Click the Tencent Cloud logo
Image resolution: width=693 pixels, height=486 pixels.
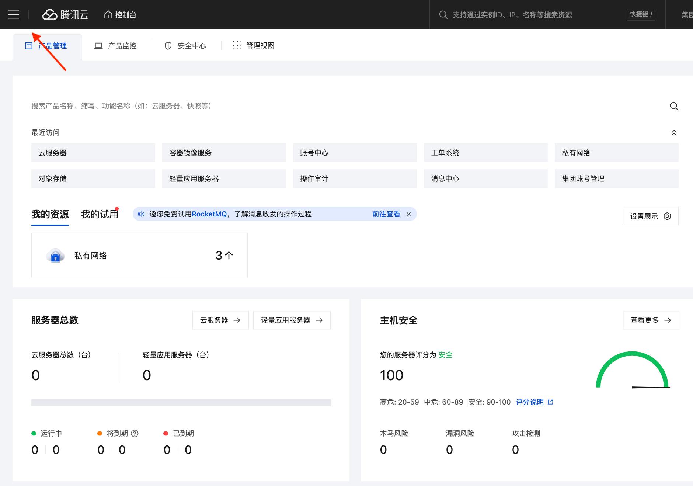[x=65, y=15]
